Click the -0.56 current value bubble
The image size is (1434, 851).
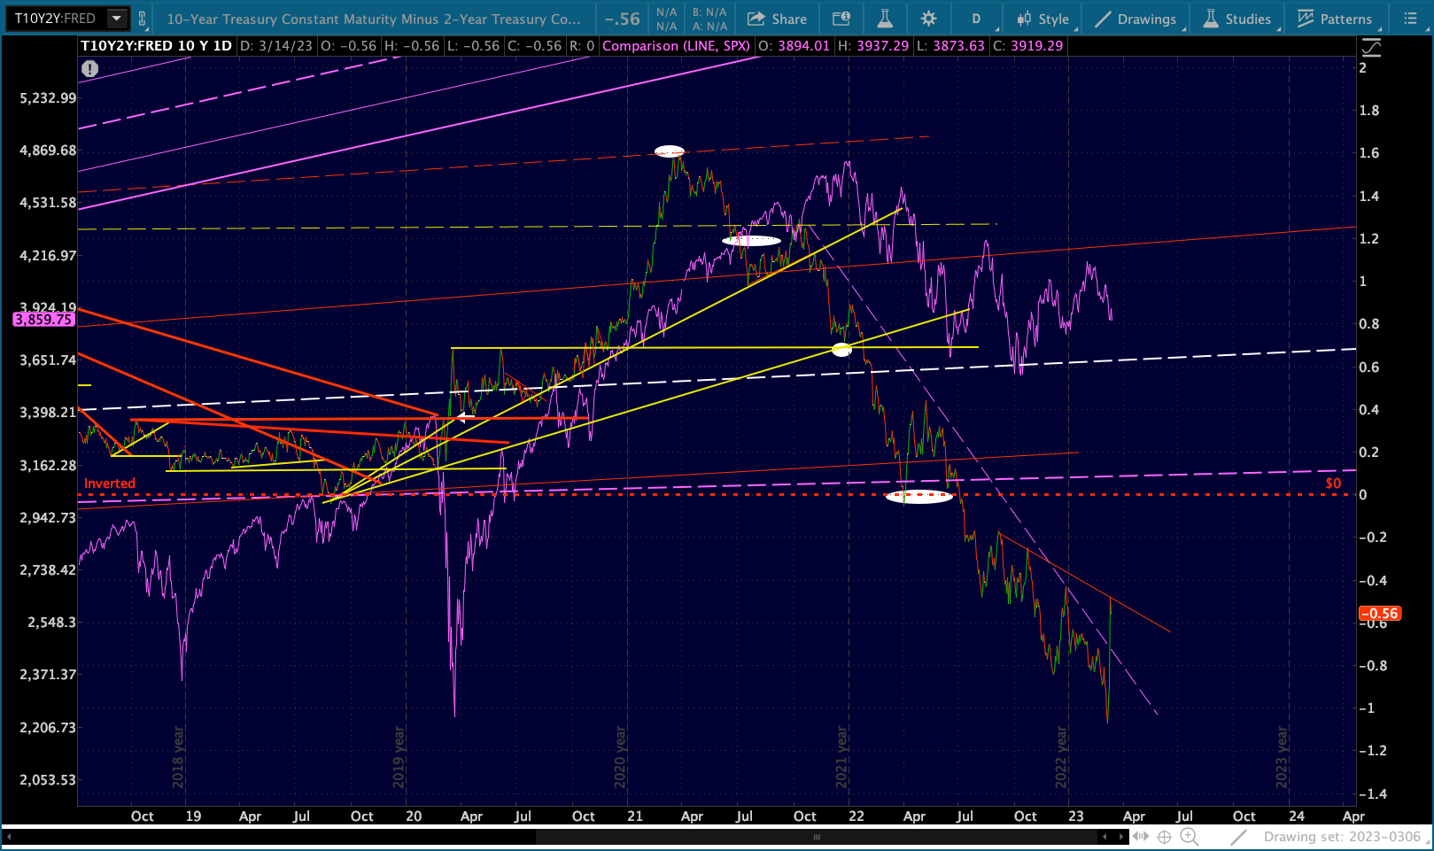point(1379,614)
